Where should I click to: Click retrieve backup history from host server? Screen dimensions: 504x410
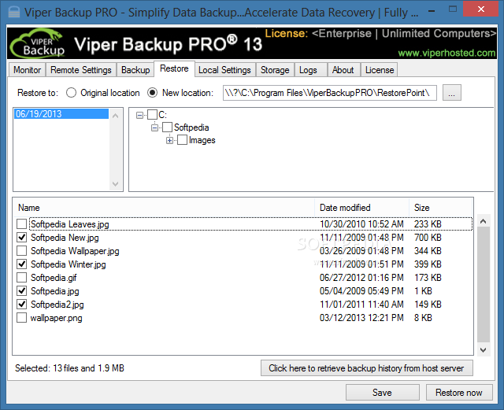pyautogui.click(x=366, y=368)
